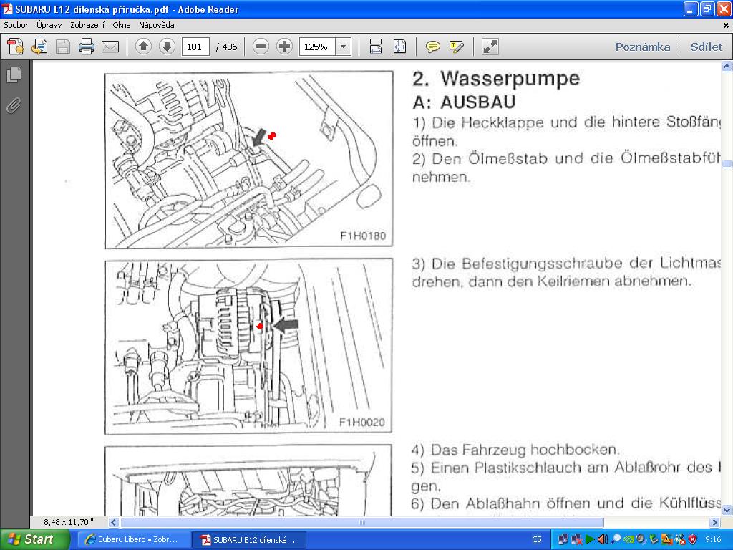Open the Úpravy menu
The height and width of the screenshot is (550, 733).
coord(49,25)
